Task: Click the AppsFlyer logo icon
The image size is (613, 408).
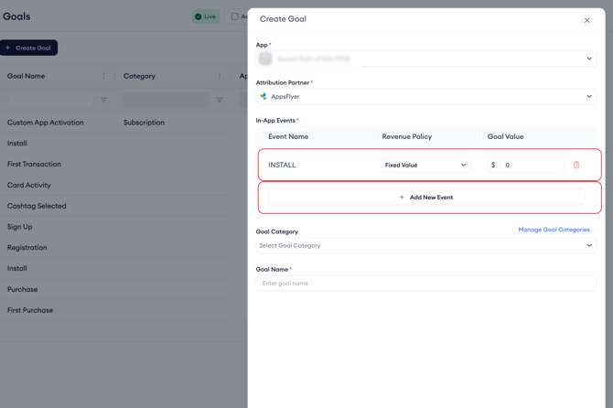Action: tap(263, 96)
